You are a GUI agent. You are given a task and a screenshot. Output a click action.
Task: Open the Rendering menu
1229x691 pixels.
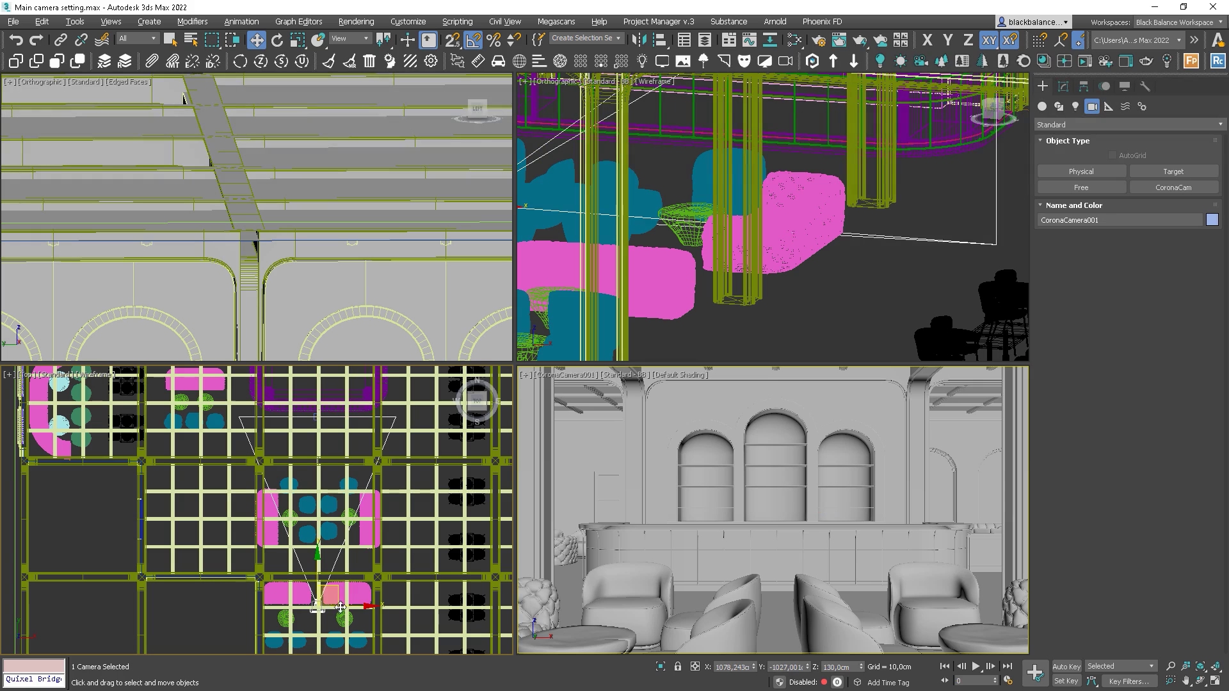click(356, 22)
